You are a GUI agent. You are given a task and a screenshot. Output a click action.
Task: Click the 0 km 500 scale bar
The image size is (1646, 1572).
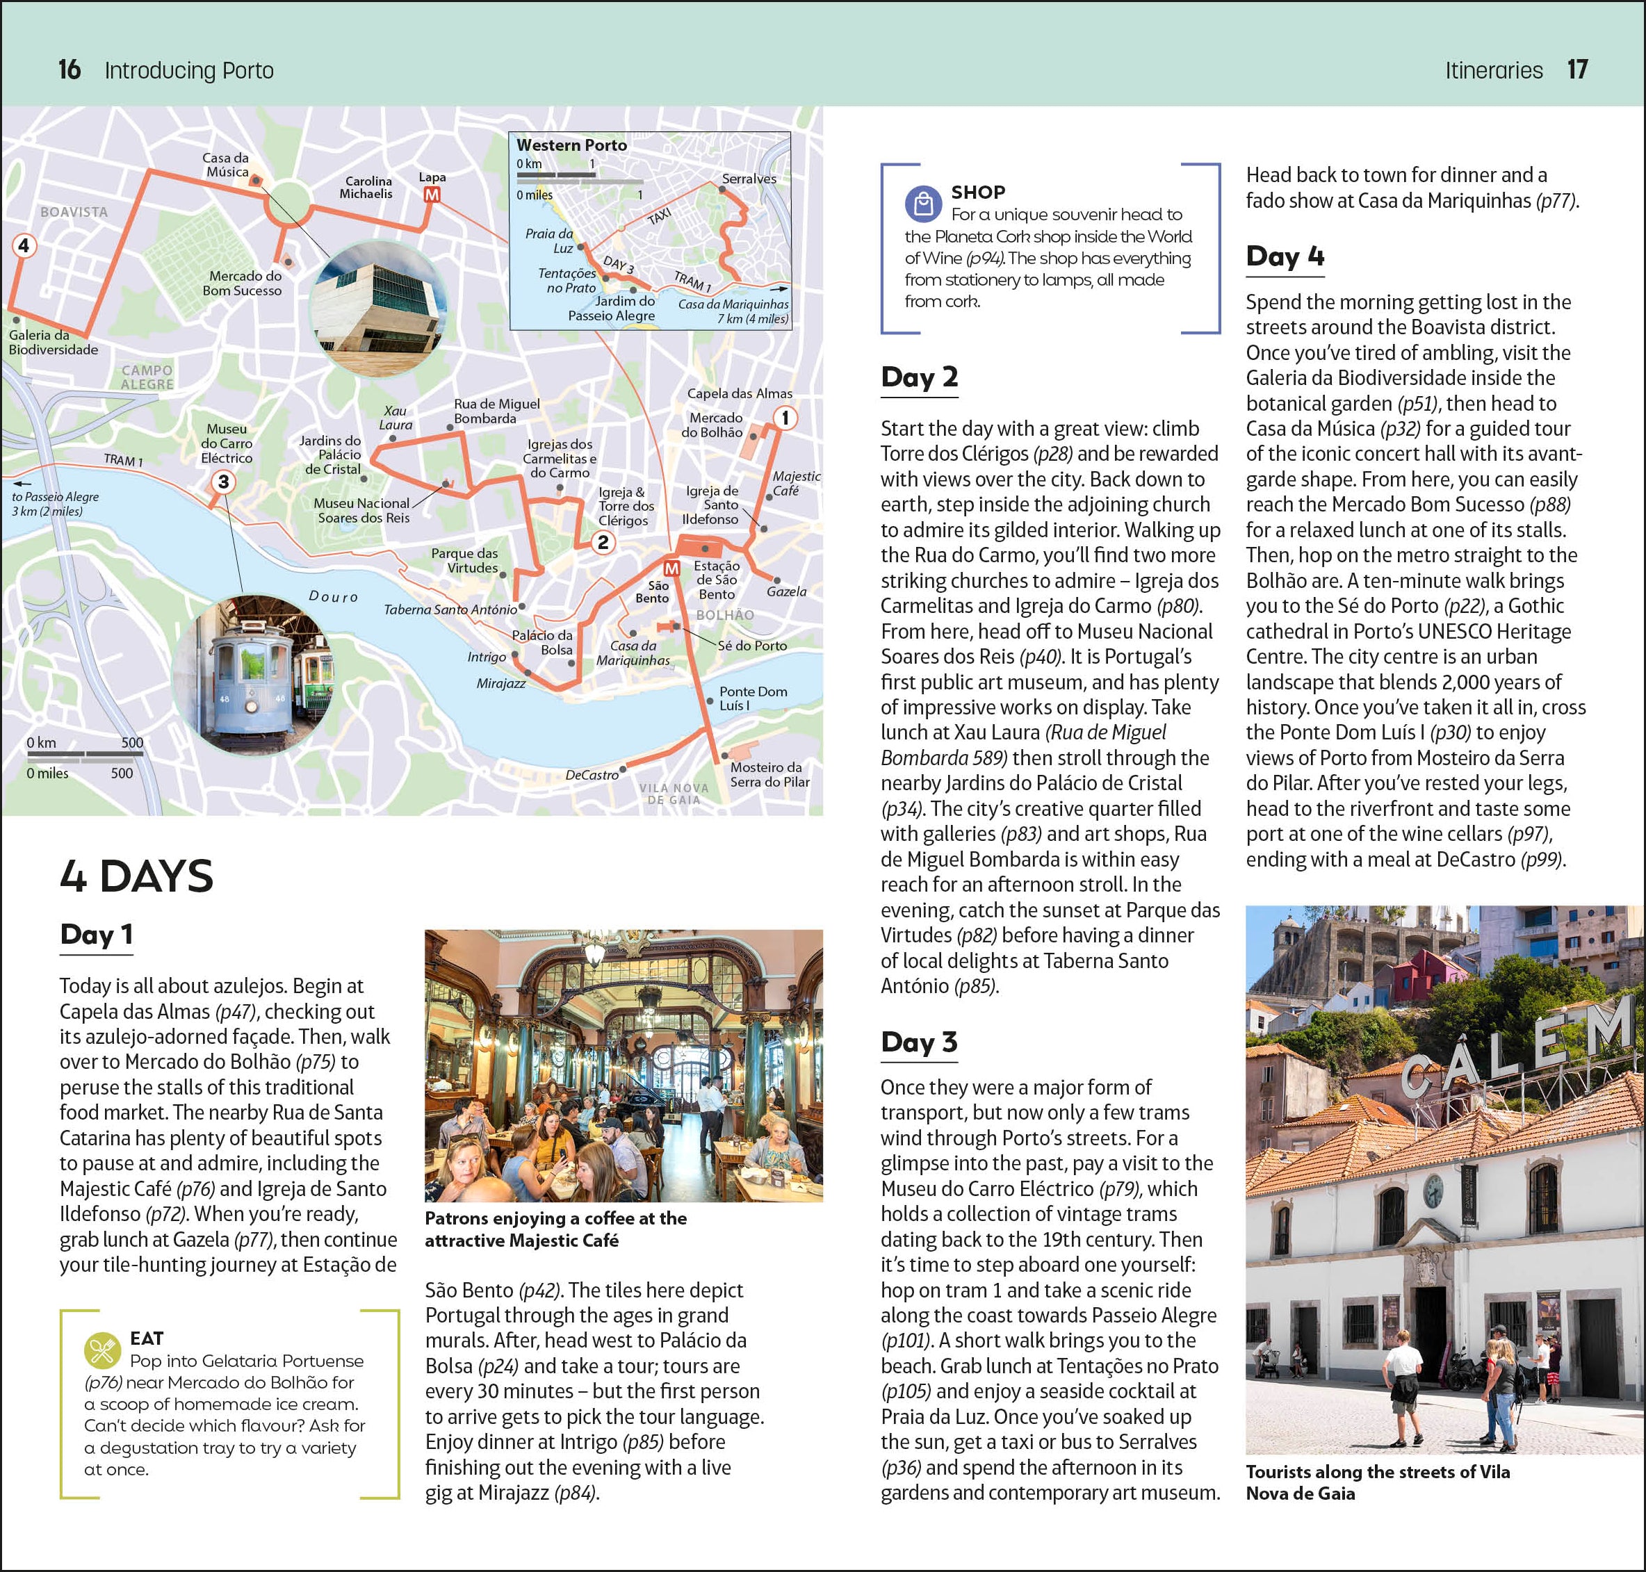85,755
